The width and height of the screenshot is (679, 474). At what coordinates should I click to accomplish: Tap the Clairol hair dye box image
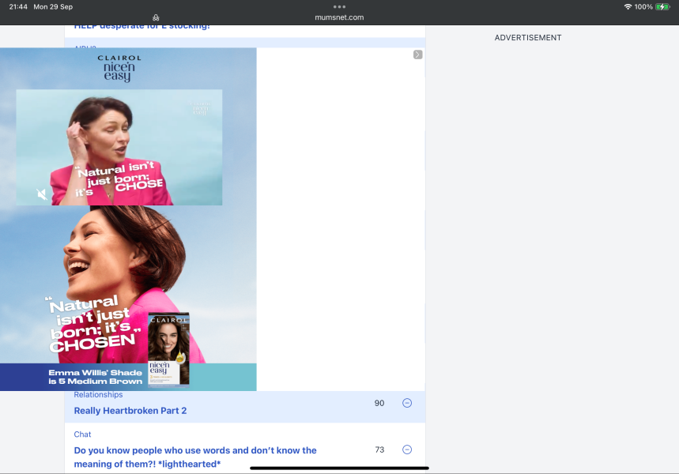pyautogui.click(x=167, y=351)
